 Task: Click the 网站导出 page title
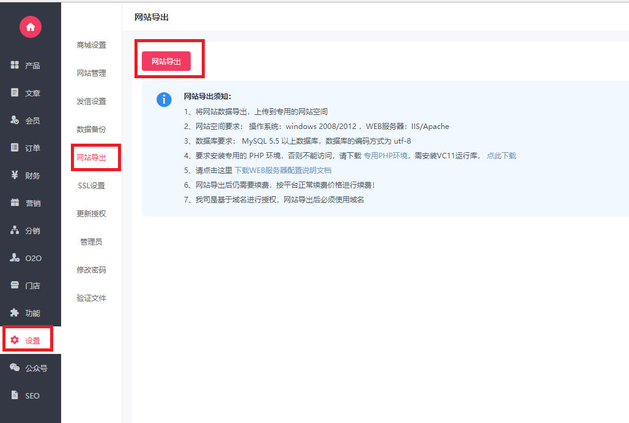(152, 17)
